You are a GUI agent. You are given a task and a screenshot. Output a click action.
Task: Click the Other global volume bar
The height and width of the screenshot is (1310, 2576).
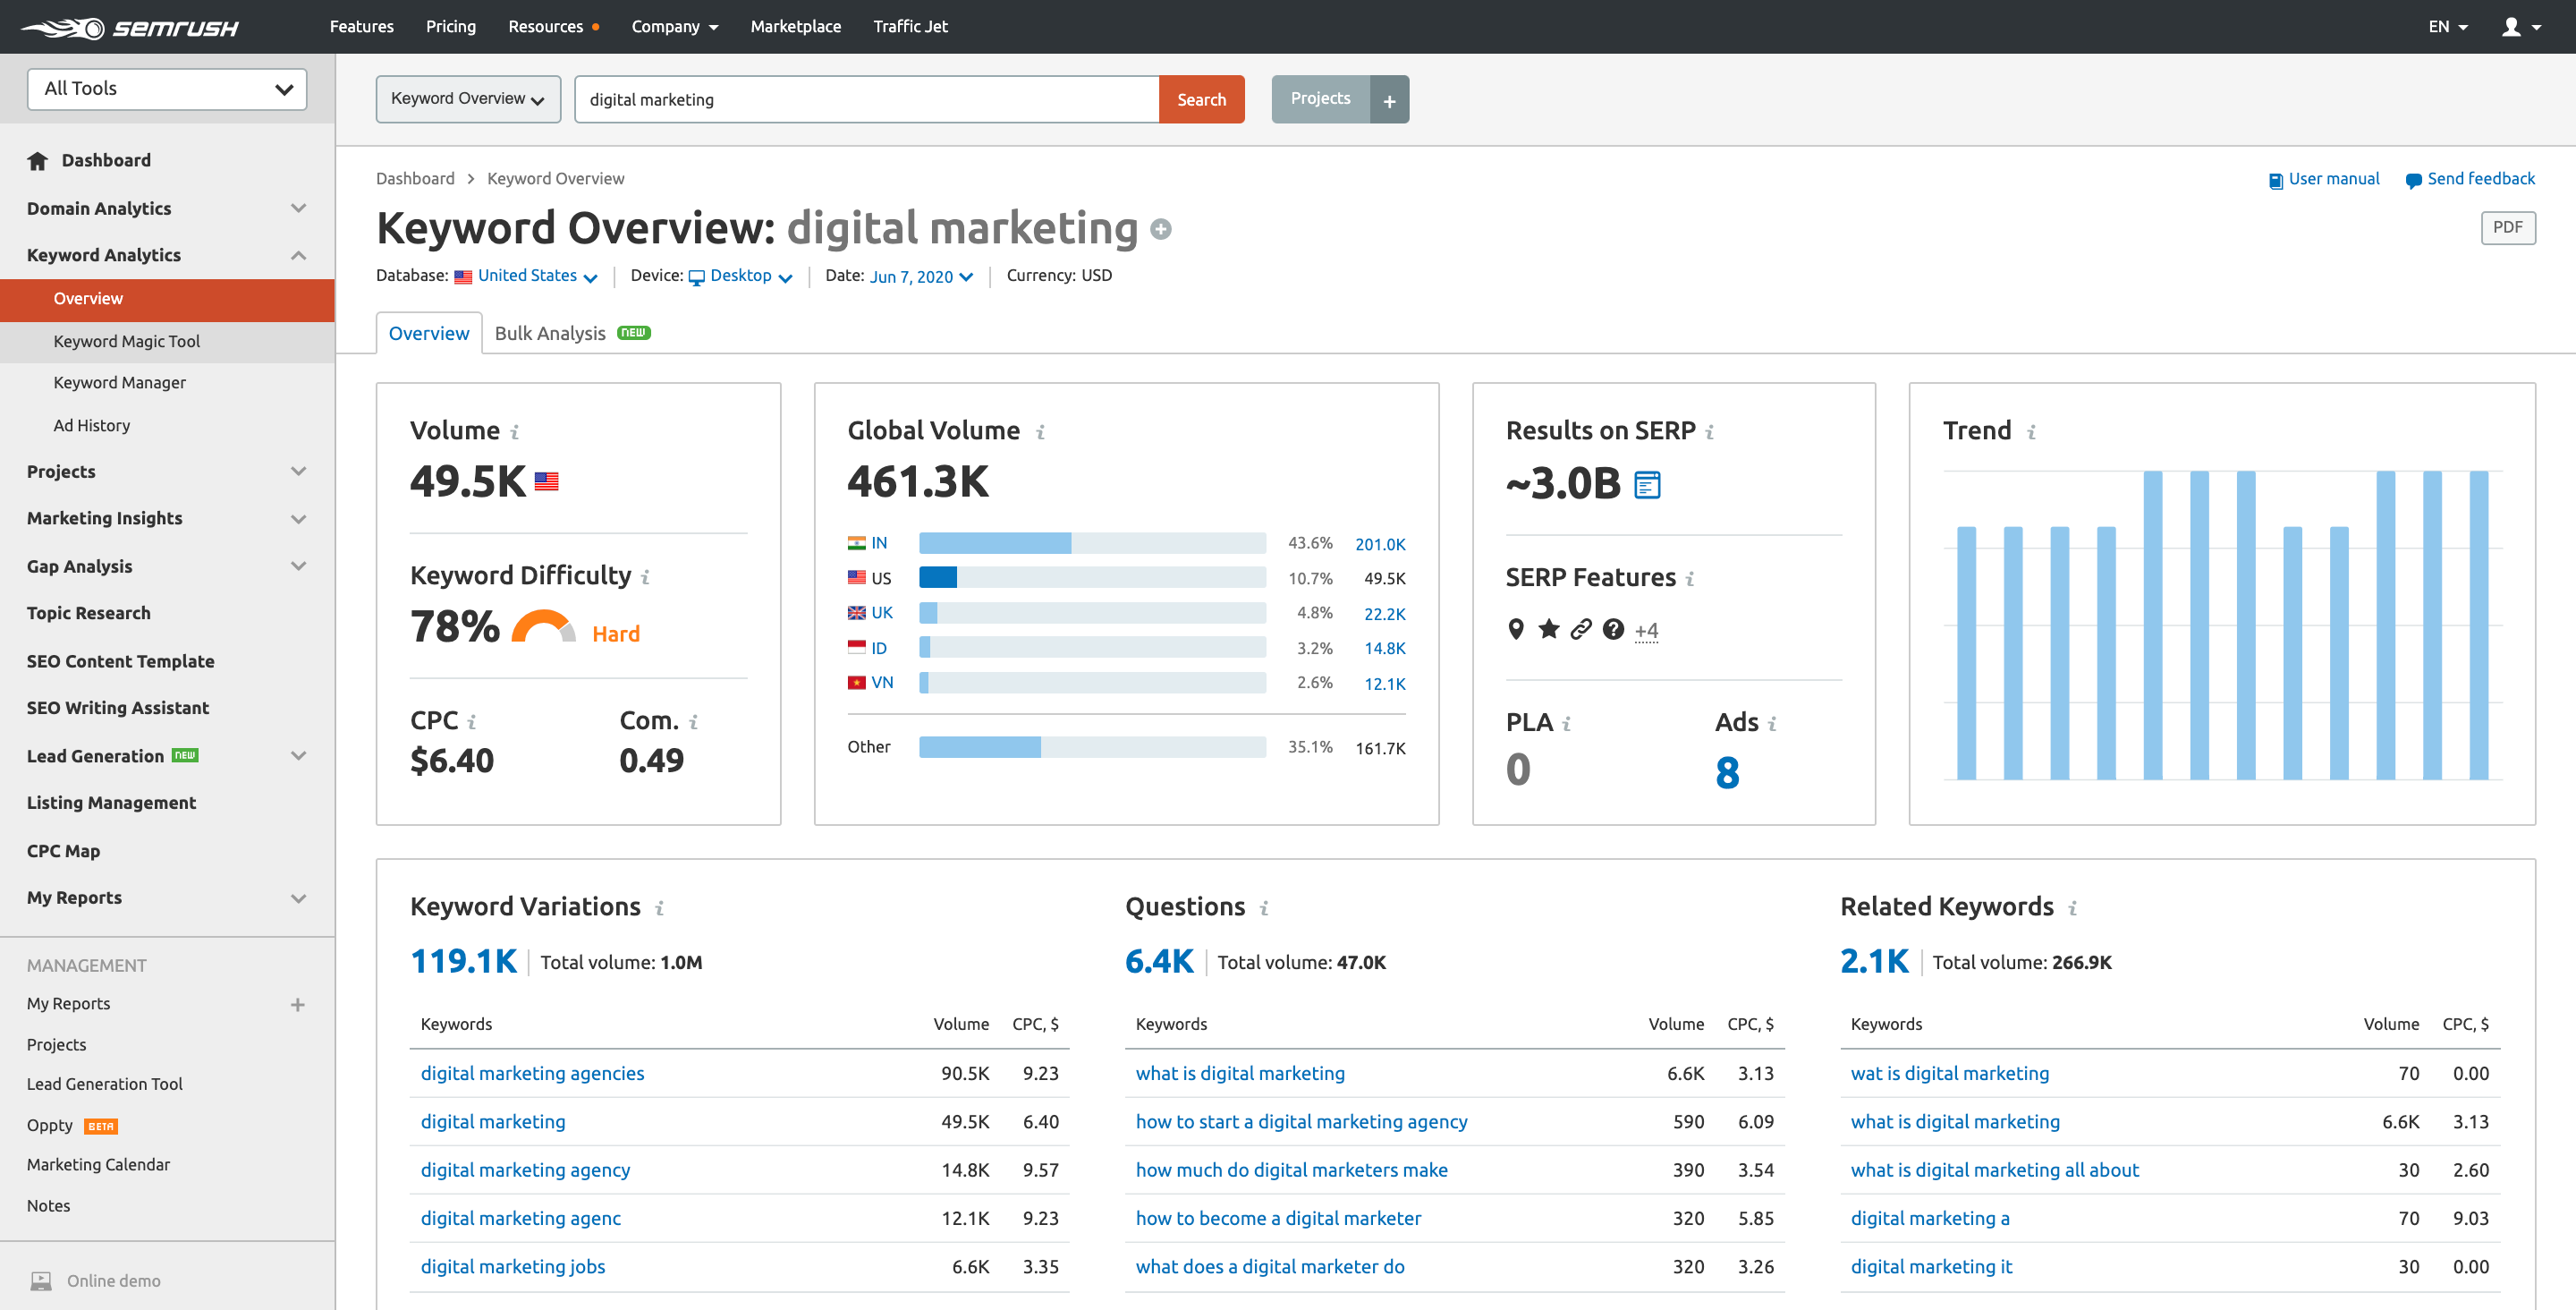click(x=1092, y=746)
